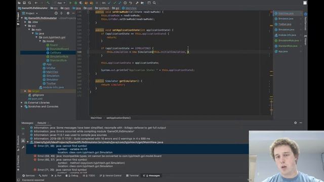324x182 pixels.
Task: Click the Project vertical tool window tab
Action: pyautogui.click(x=18, y=18)
